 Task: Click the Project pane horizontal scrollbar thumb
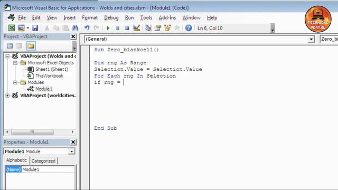tap(32, 132)
